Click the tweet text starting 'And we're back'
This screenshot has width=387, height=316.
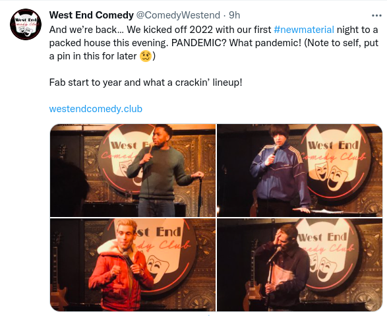(214, 43)
